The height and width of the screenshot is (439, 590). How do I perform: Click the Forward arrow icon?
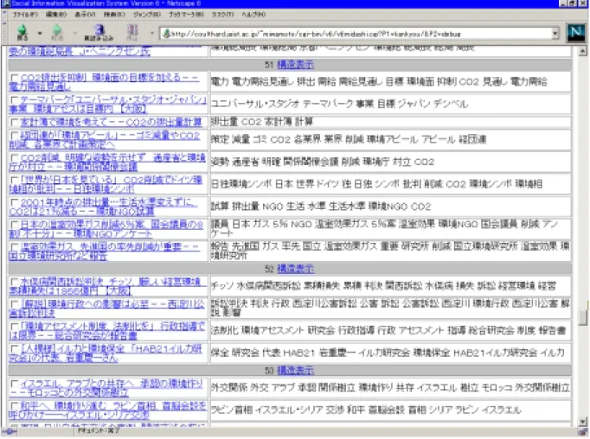57,29
